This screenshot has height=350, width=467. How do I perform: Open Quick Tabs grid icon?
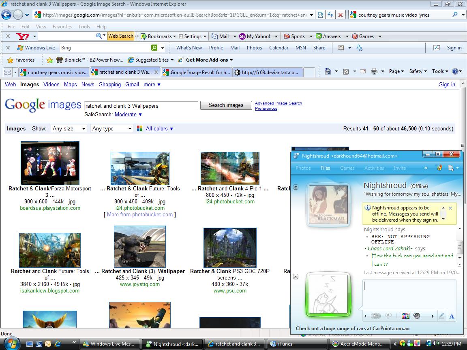[7, 72]
